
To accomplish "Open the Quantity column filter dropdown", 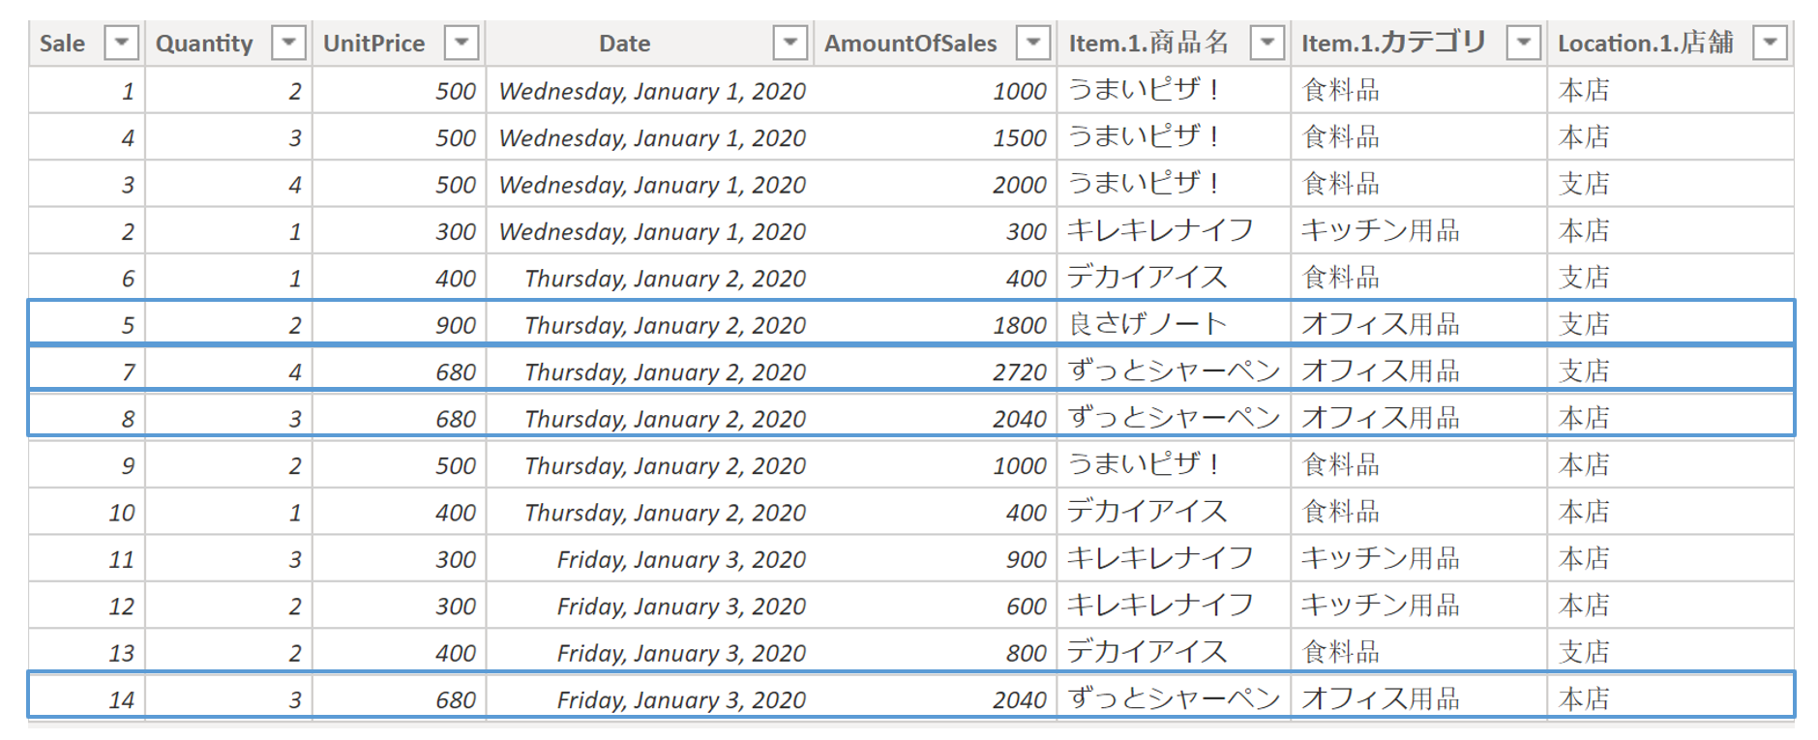I will click(x=288, y=43).
